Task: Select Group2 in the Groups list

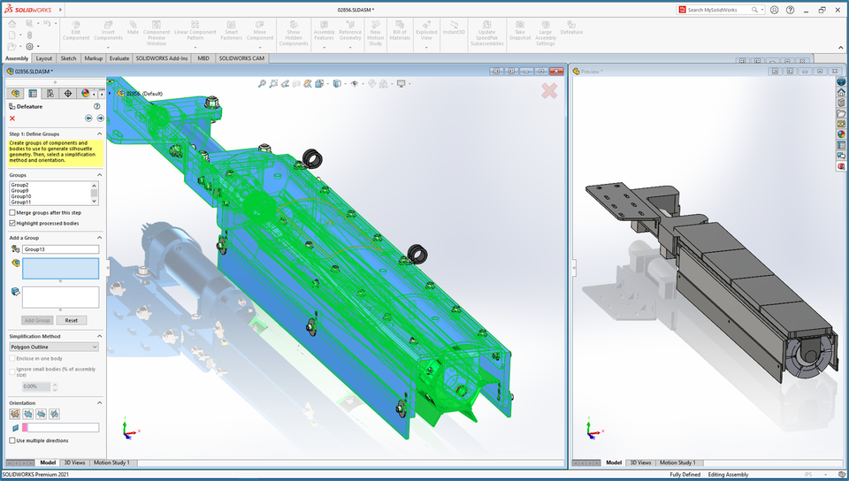Action: pyautogui.click(x=19, y=185)
